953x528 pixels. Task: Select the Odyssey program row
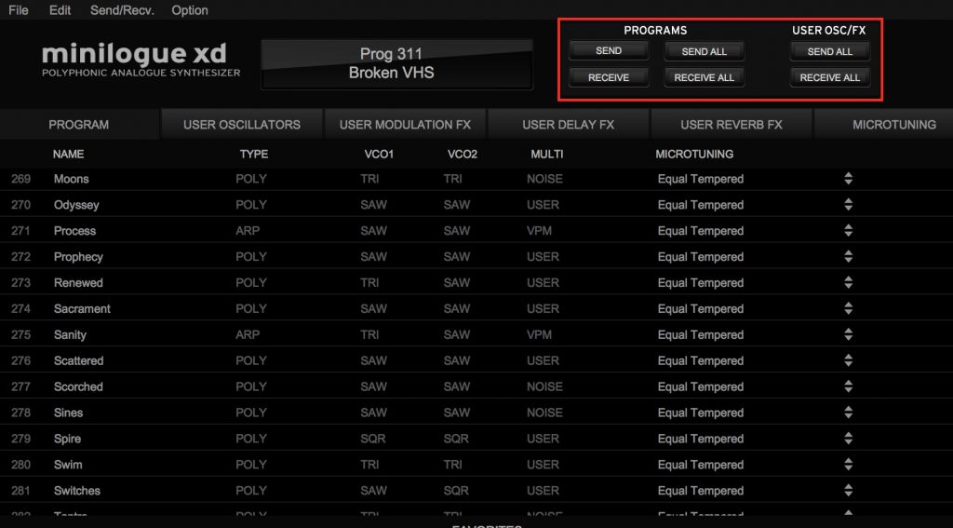point(76,205)
